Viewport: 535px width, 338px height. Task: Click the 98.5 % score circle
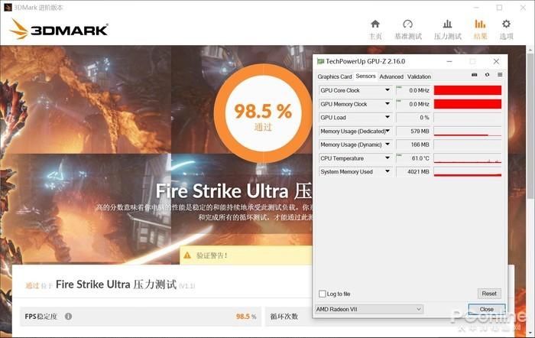point(263,114)
